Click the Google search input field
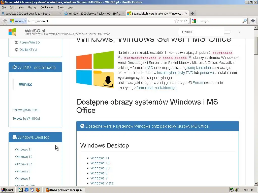The height and width of the screenshot is (193, 258). coord(220,21)
